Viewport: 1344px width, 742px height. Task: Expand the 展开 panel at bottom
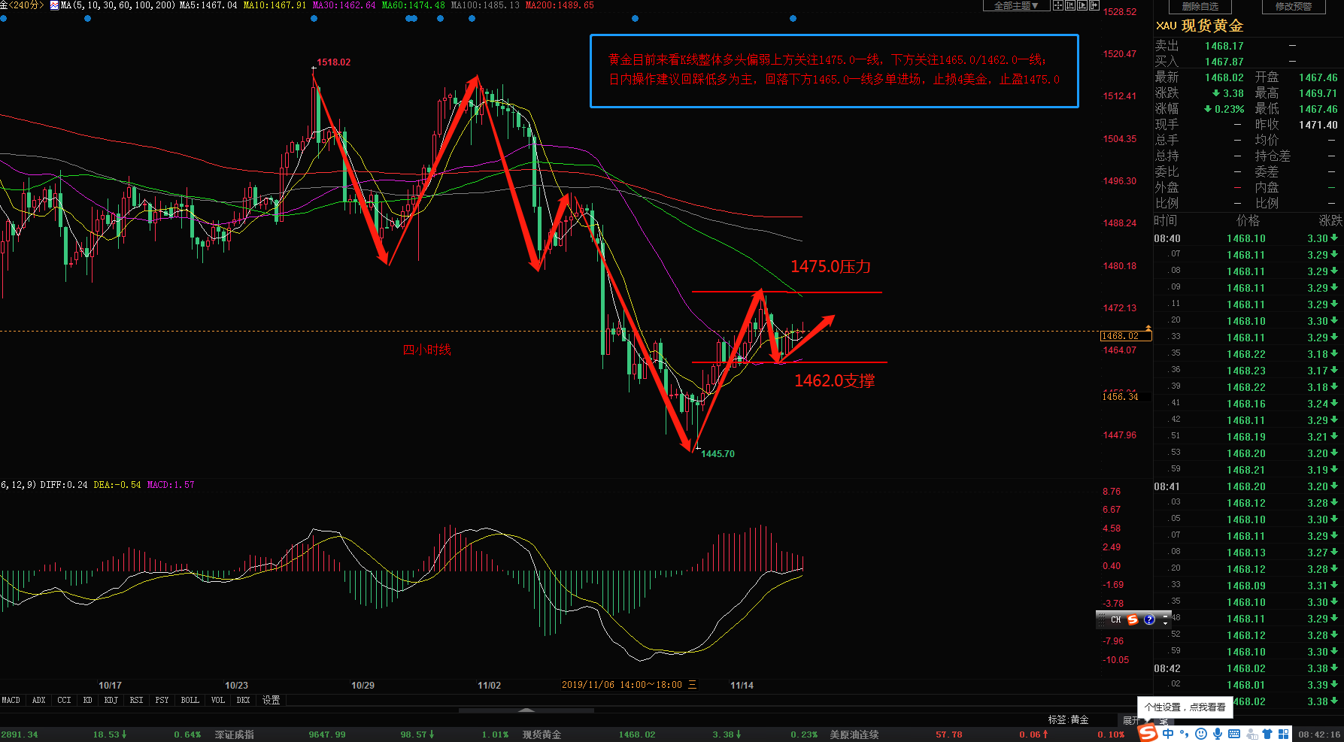tap(1130, 720)
